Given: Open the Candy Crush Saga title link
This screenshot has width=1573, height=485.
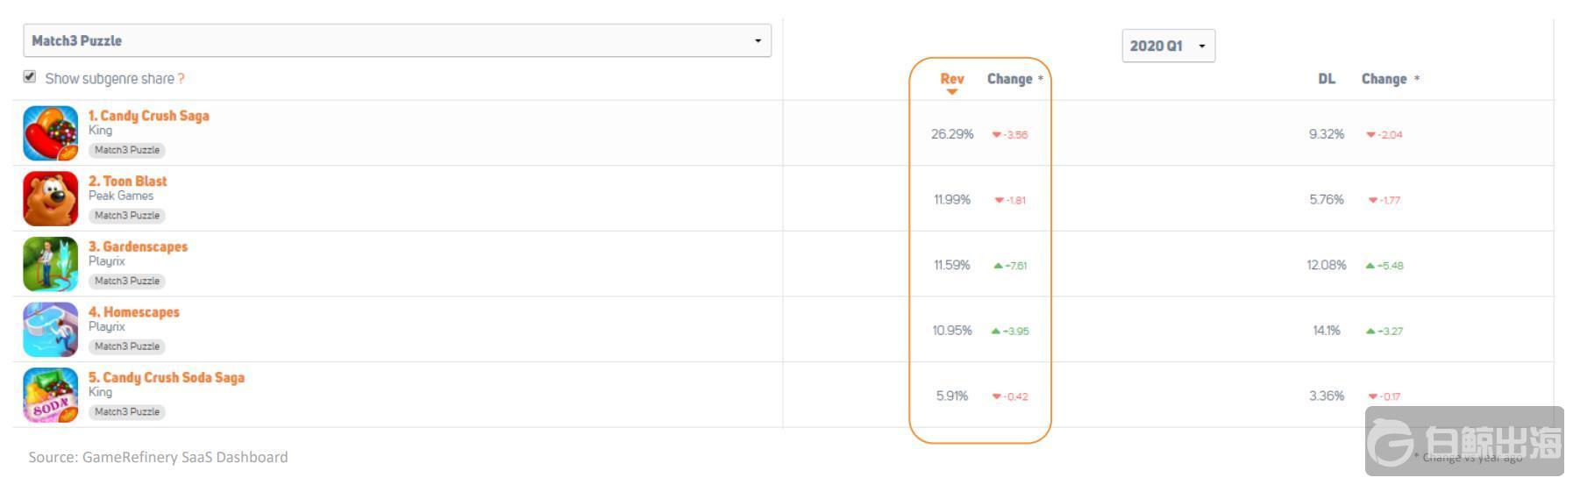Looking at the screenshot, I should 148,116.
